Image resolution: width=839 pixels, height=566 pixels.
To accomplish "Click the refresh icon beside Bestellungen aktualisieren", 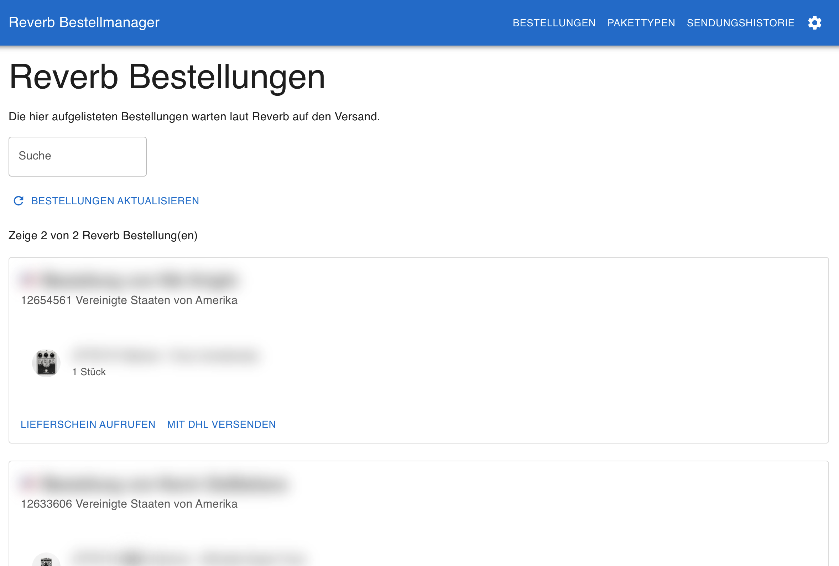I will click(x=19, y=201).
